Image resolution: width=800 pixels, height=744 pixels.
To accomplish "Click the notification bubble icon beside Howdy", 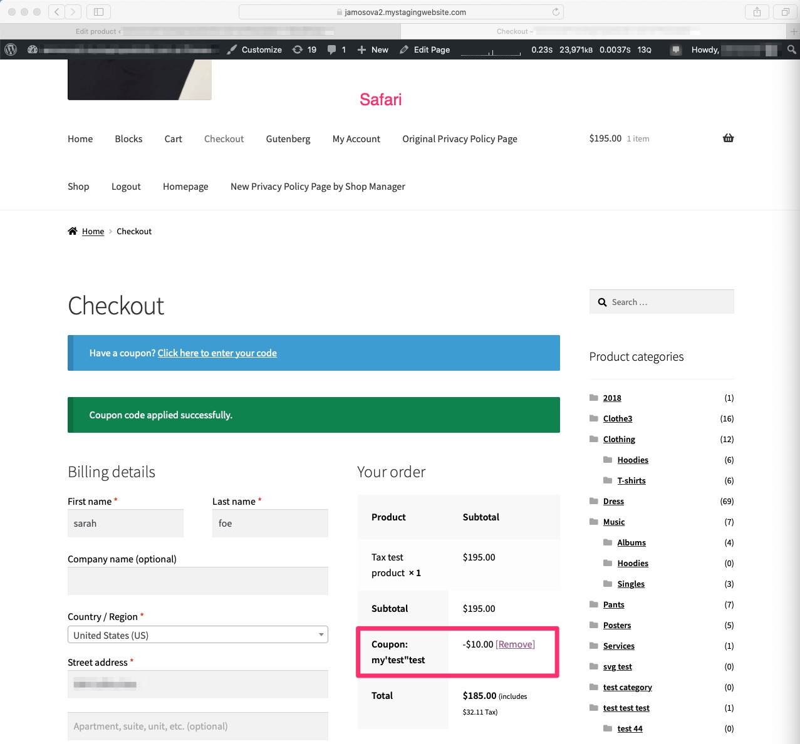I will pyautogui.click(x=675, y=49).
